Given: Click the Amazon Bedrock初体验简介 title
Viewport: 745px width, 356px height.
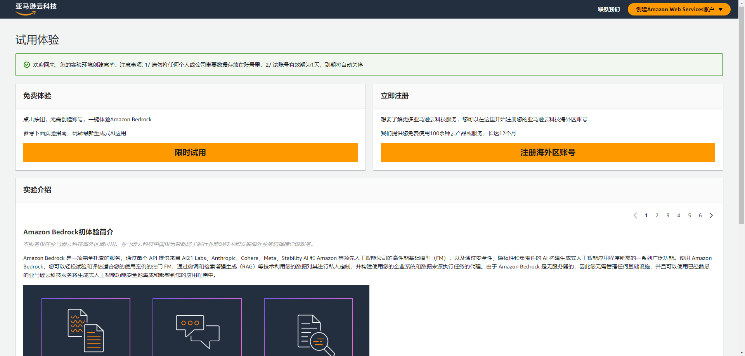Looking at the screenshot, I should (x=68, y=232).
